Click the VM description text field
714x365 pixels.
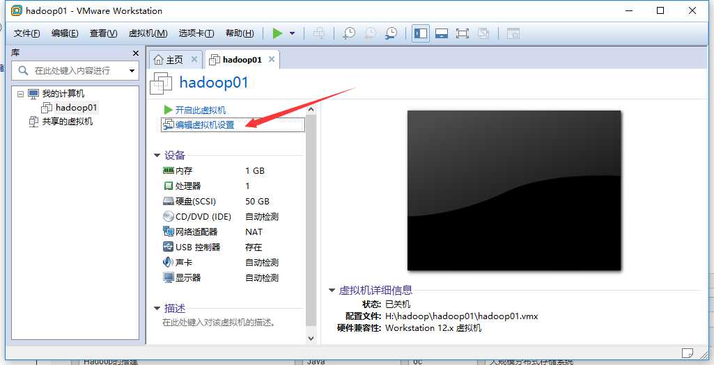coord(219,323)
